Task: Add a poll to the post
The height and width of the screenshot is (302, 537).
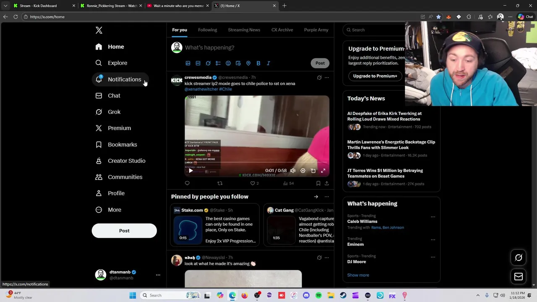Action: click(x=218, y=63)
